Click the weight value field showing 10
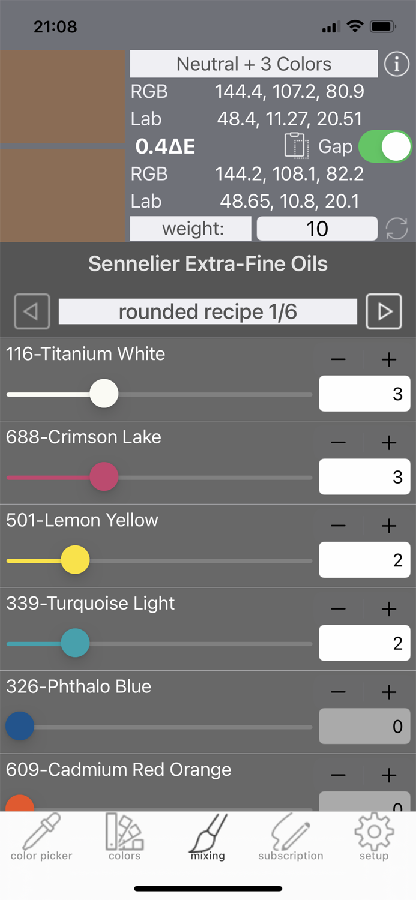This screenshot has width=416, height=900. click(317, 229)
